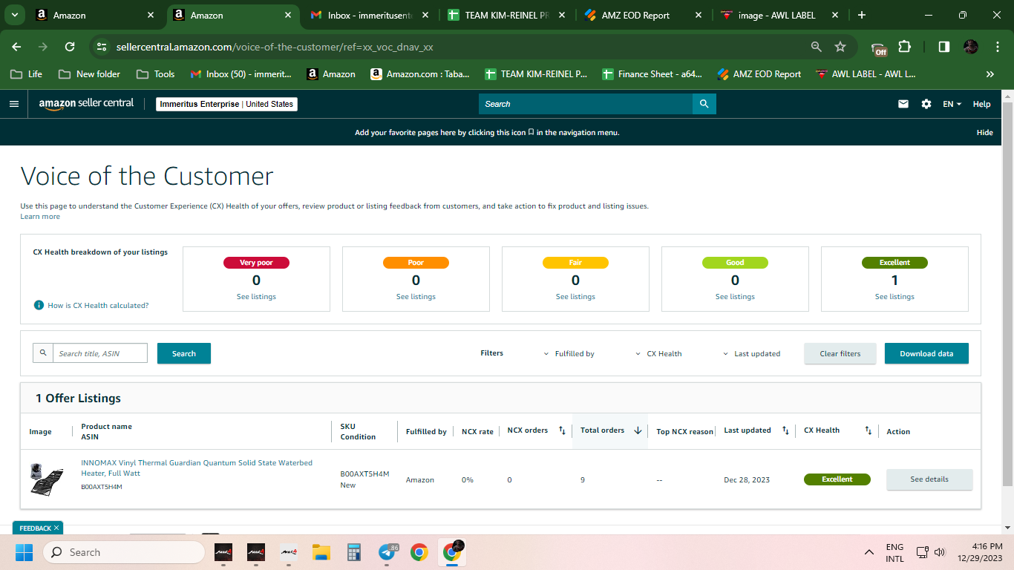Click the Seller Central top search field
This screenshot has width=1014, height=570.
pyautogui.click(x=586, y=104)
